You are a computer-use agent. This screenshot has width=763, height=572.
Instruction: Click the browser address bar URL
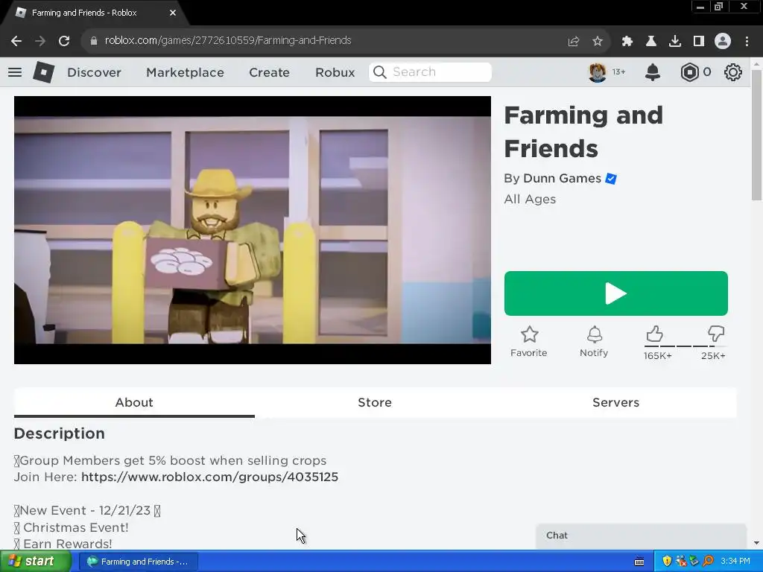click(x=228, y=40)
